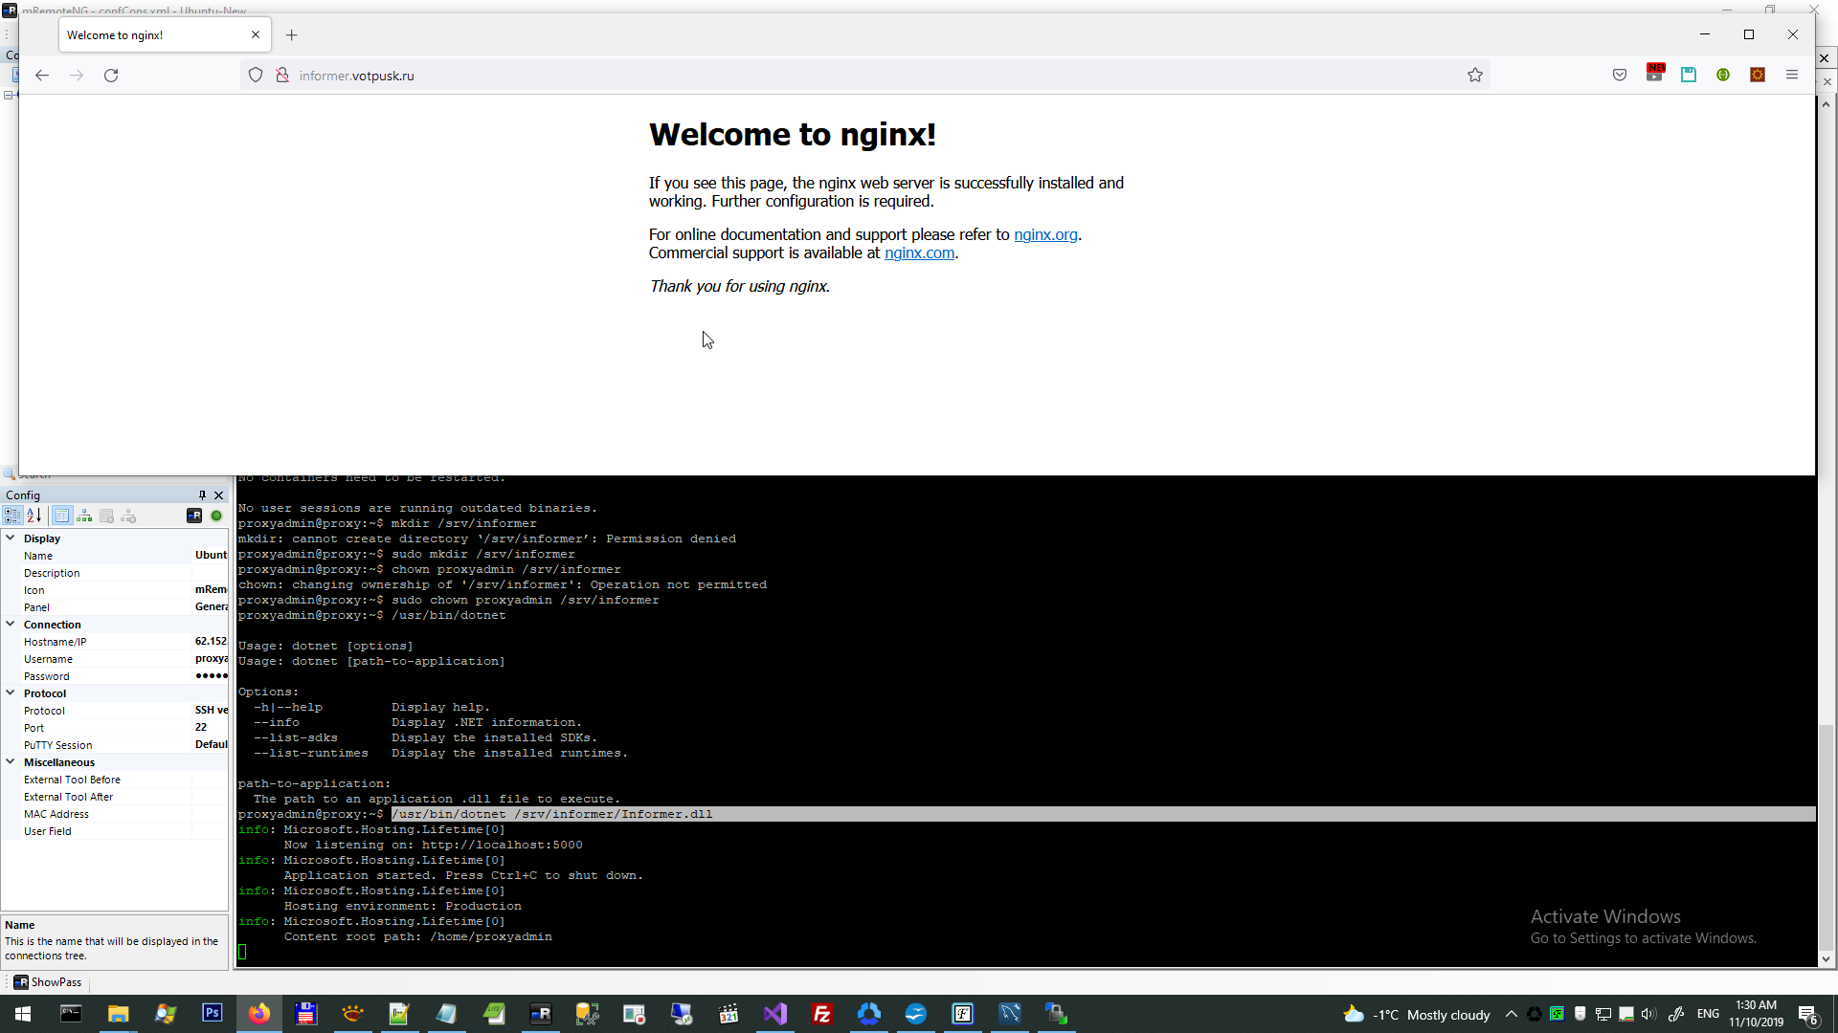The image size is (1838, 1033).
Task: Bookmark this page with star icon
Action: click(x=1474, y=76)
